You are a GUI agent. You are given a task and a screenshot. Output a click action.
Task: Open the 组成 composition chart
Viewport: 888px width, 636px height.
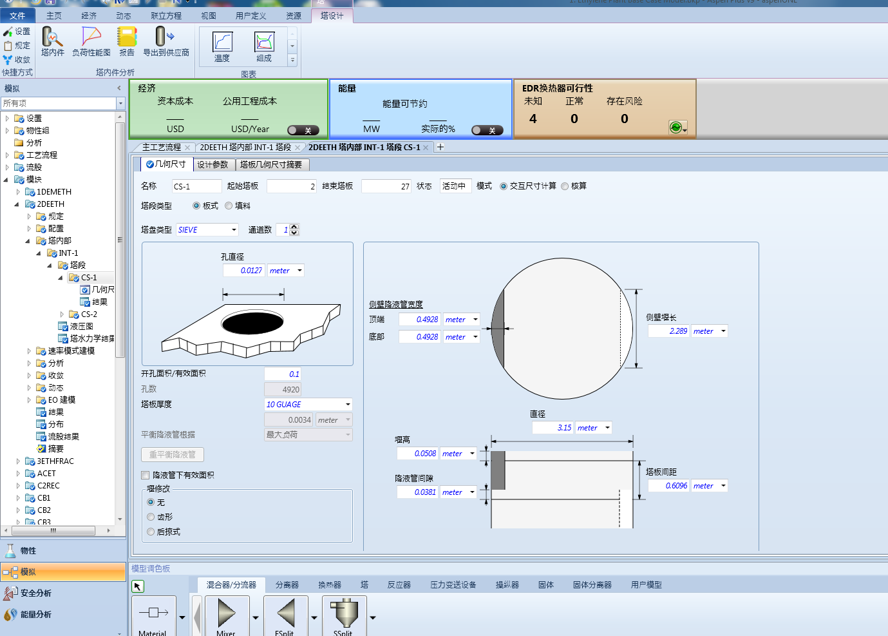(264, 46)
